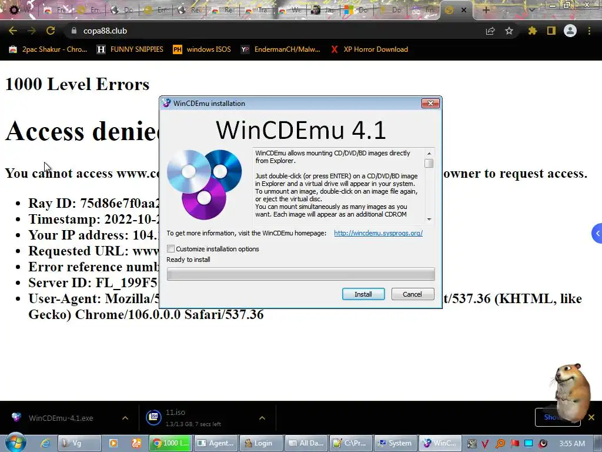Expand the 11.iso download options chevron
The width and height of the screenshot is (602, 452).
coord(262,418)
